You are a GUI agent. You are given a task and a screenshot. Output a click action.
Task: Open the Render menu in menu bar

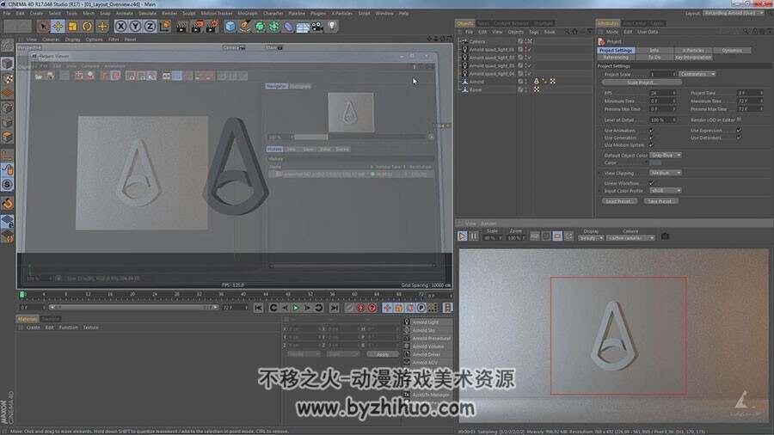[x=169, y=13]
